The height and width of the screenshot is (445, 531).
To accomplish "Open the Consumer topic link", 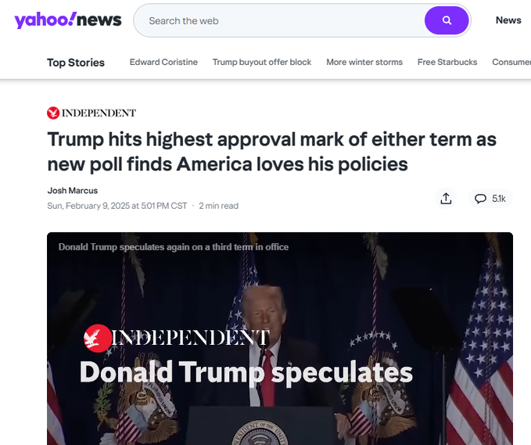I will pyautogui.click(x=511, y=62).
